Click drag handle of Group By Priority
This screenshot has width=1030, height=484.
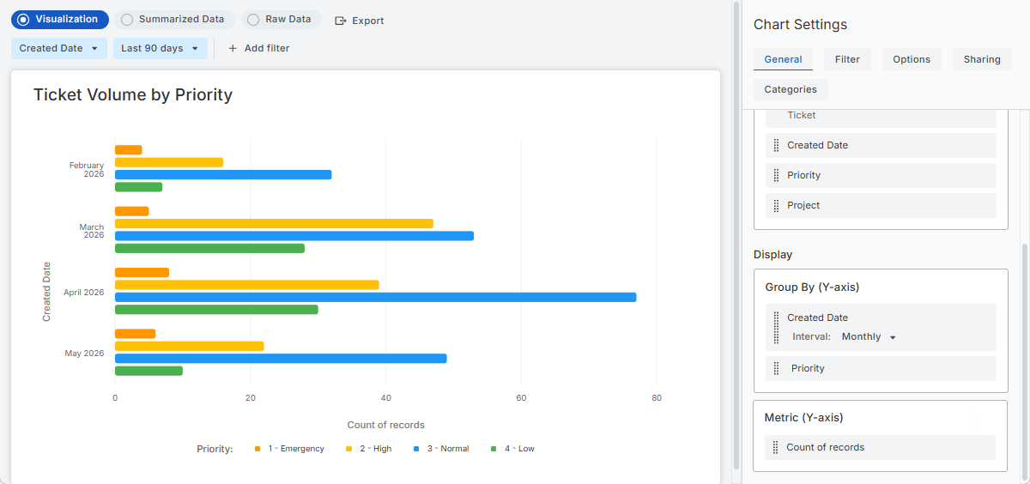pos(777,368)
